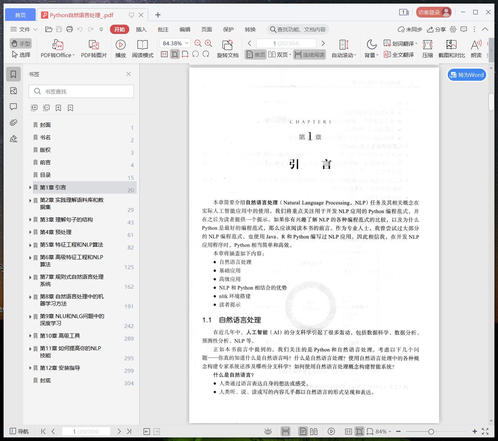The width and height of the screenshot is (498, 441).
Task: Toggle 连续阅读 continuous reading
Action: click(310, 55)
